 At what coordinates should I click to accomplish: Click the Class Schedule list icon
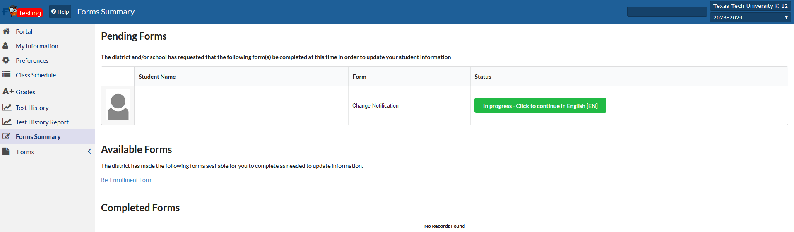(6, 75)
